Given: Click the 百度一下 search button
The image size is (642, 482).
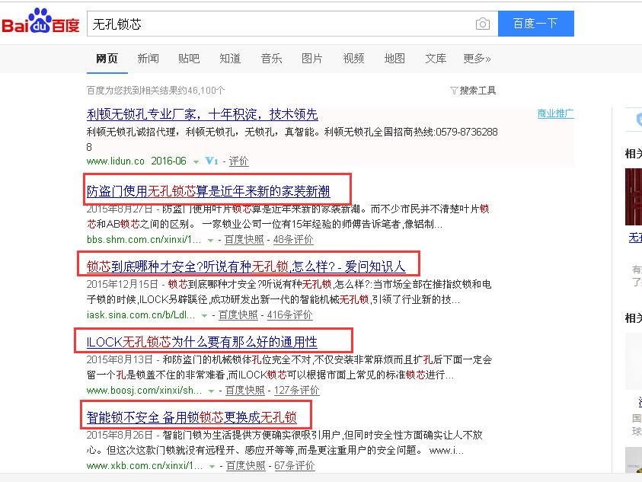Looking at the screenshot, I should click(x=535, y=24).
